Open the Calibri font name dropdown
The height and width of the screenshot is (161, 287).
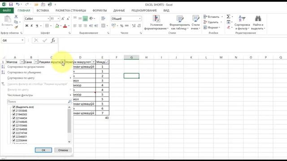coord(48,19)
